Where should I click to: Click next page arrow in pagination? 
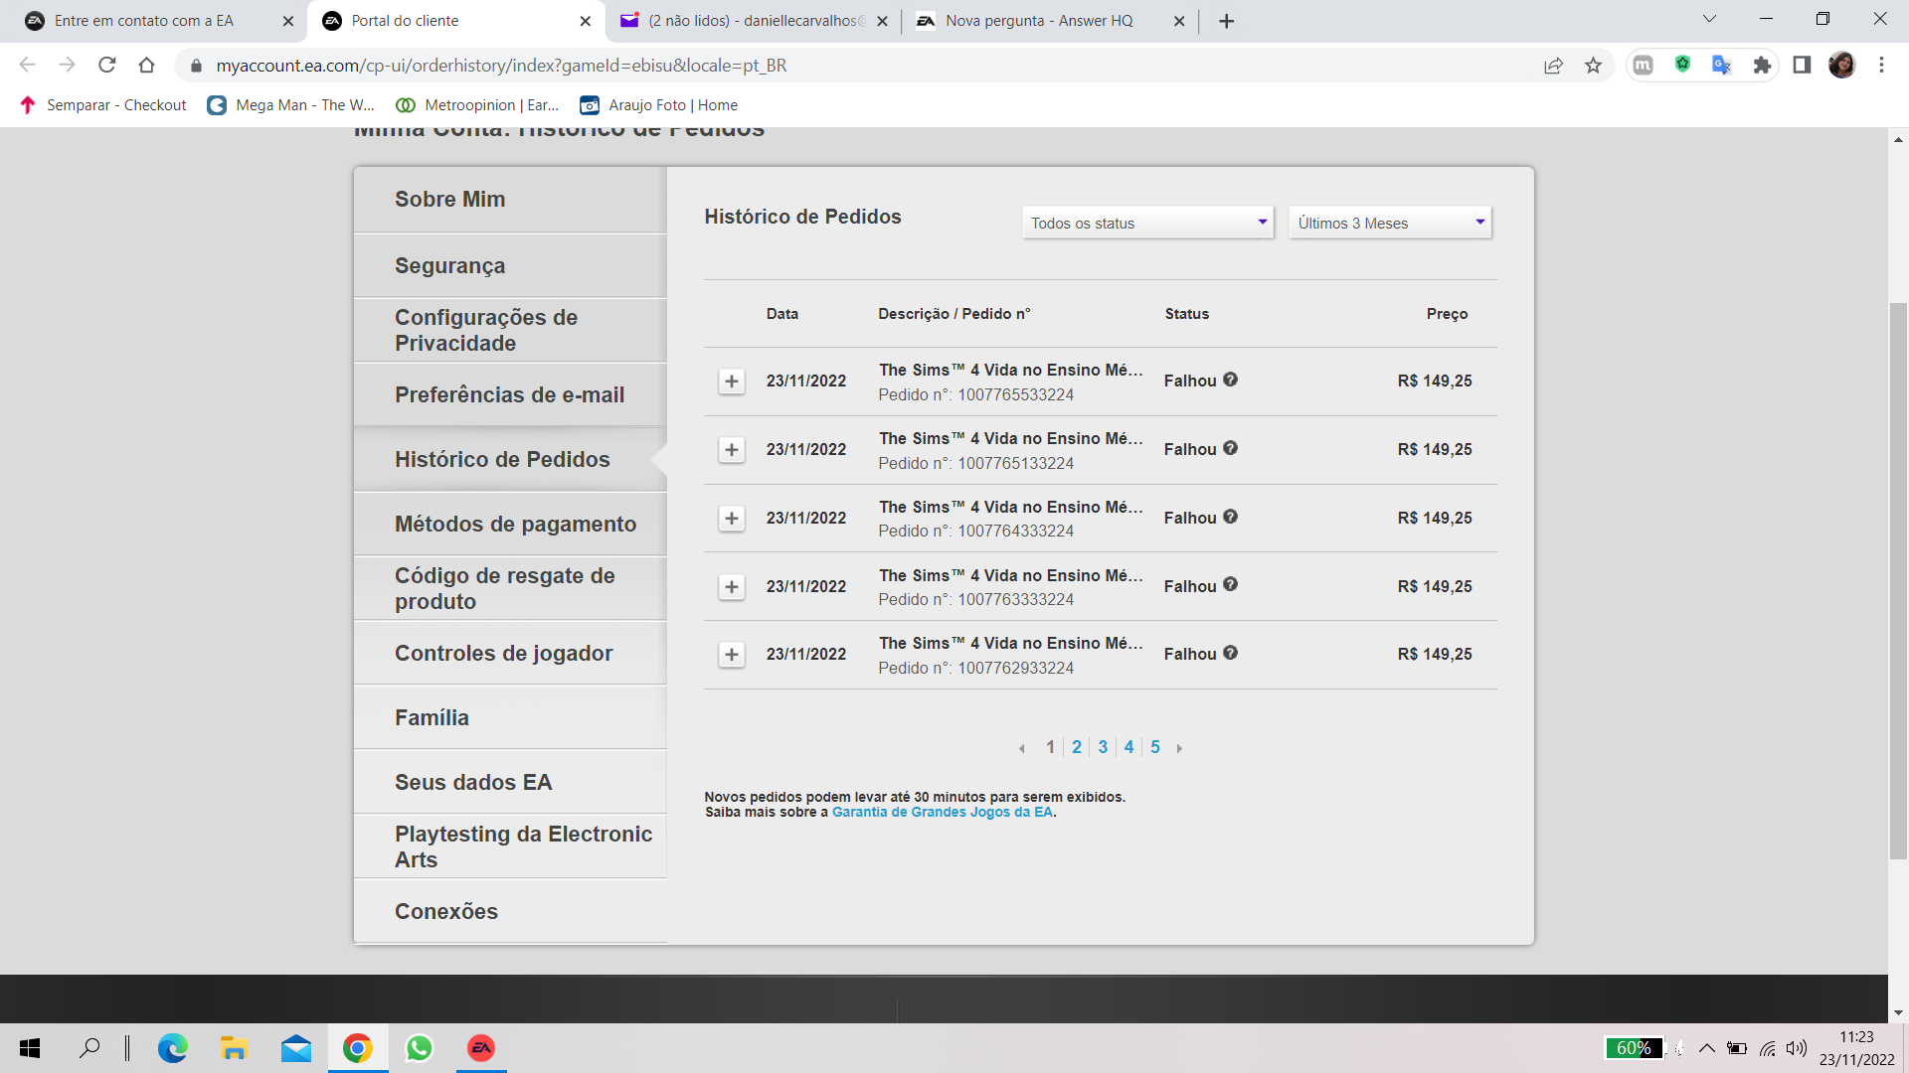(x=1180, y=748)
